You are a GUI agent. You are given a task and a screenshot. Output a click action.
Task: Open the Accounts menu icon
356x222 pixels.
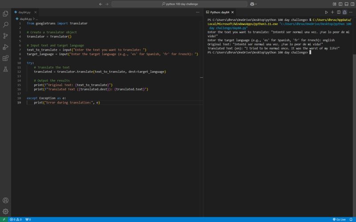click(5, 200)
